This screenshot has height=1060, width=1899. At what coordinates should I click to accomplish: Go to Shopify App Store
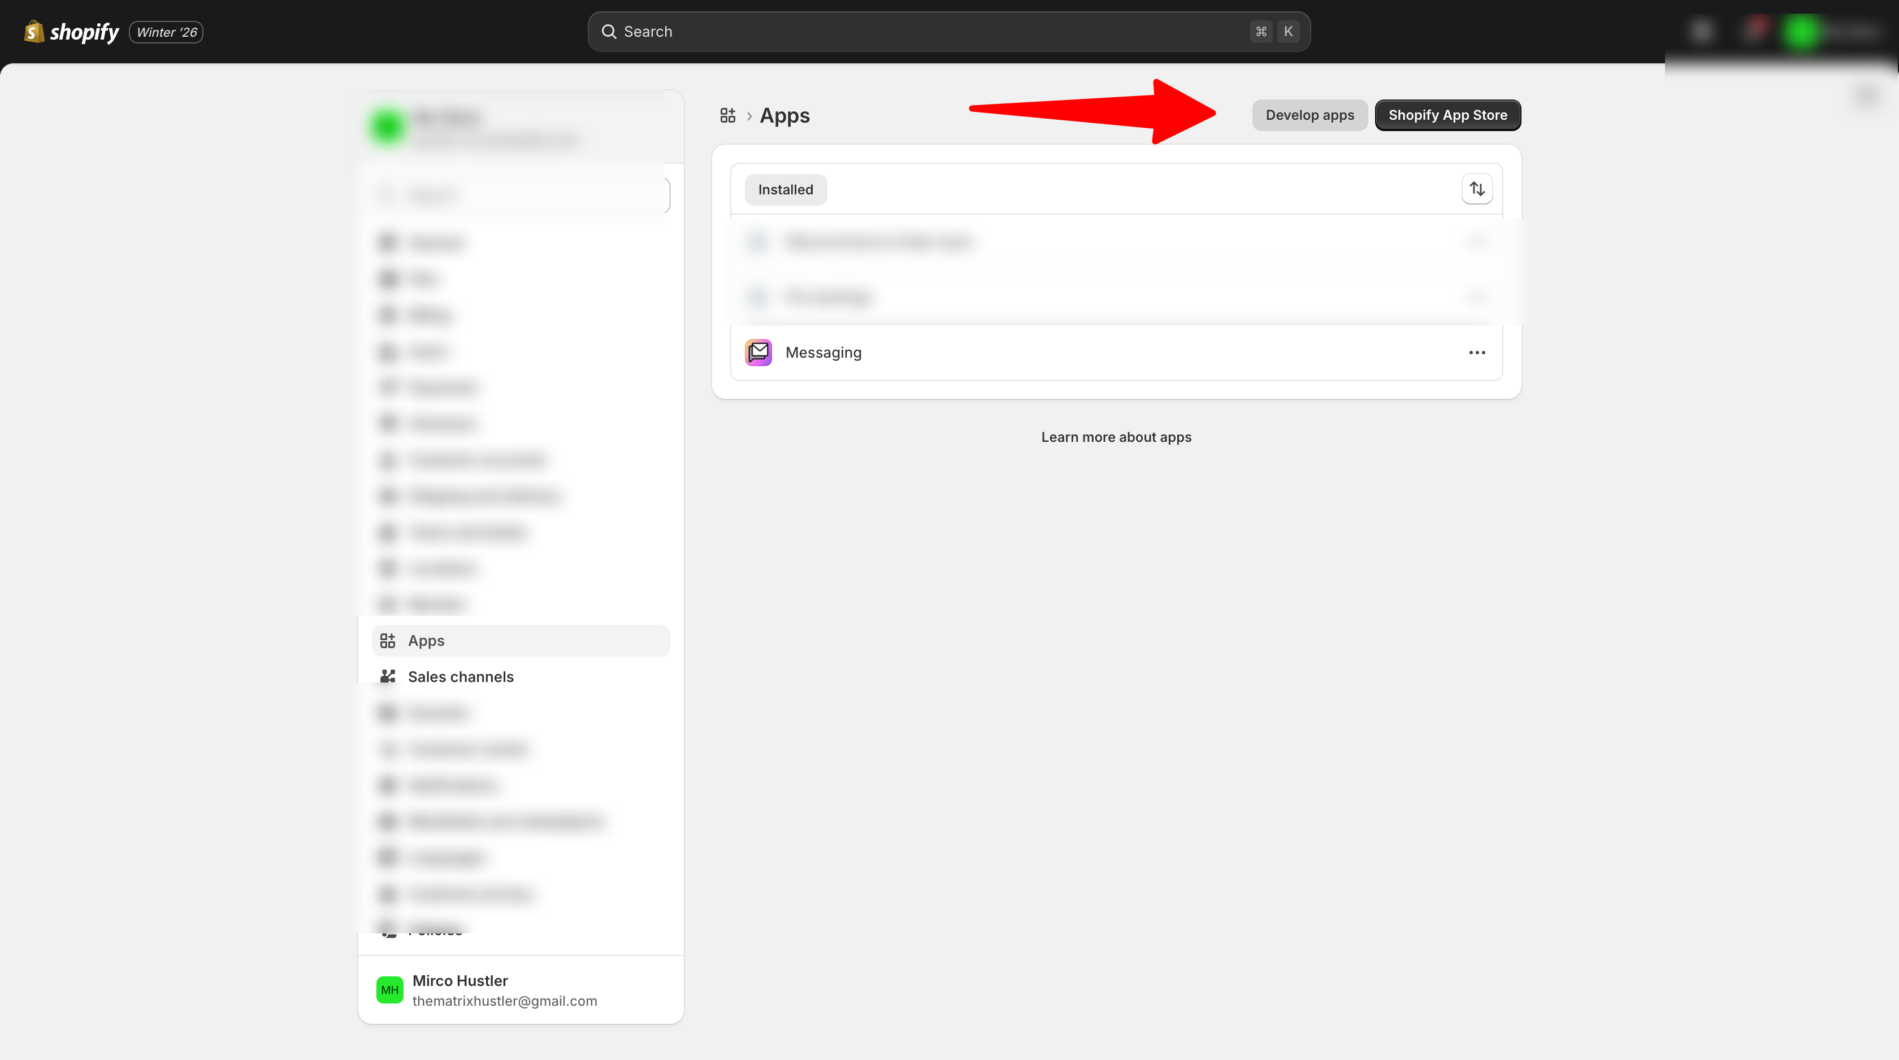click(1447, 115)
